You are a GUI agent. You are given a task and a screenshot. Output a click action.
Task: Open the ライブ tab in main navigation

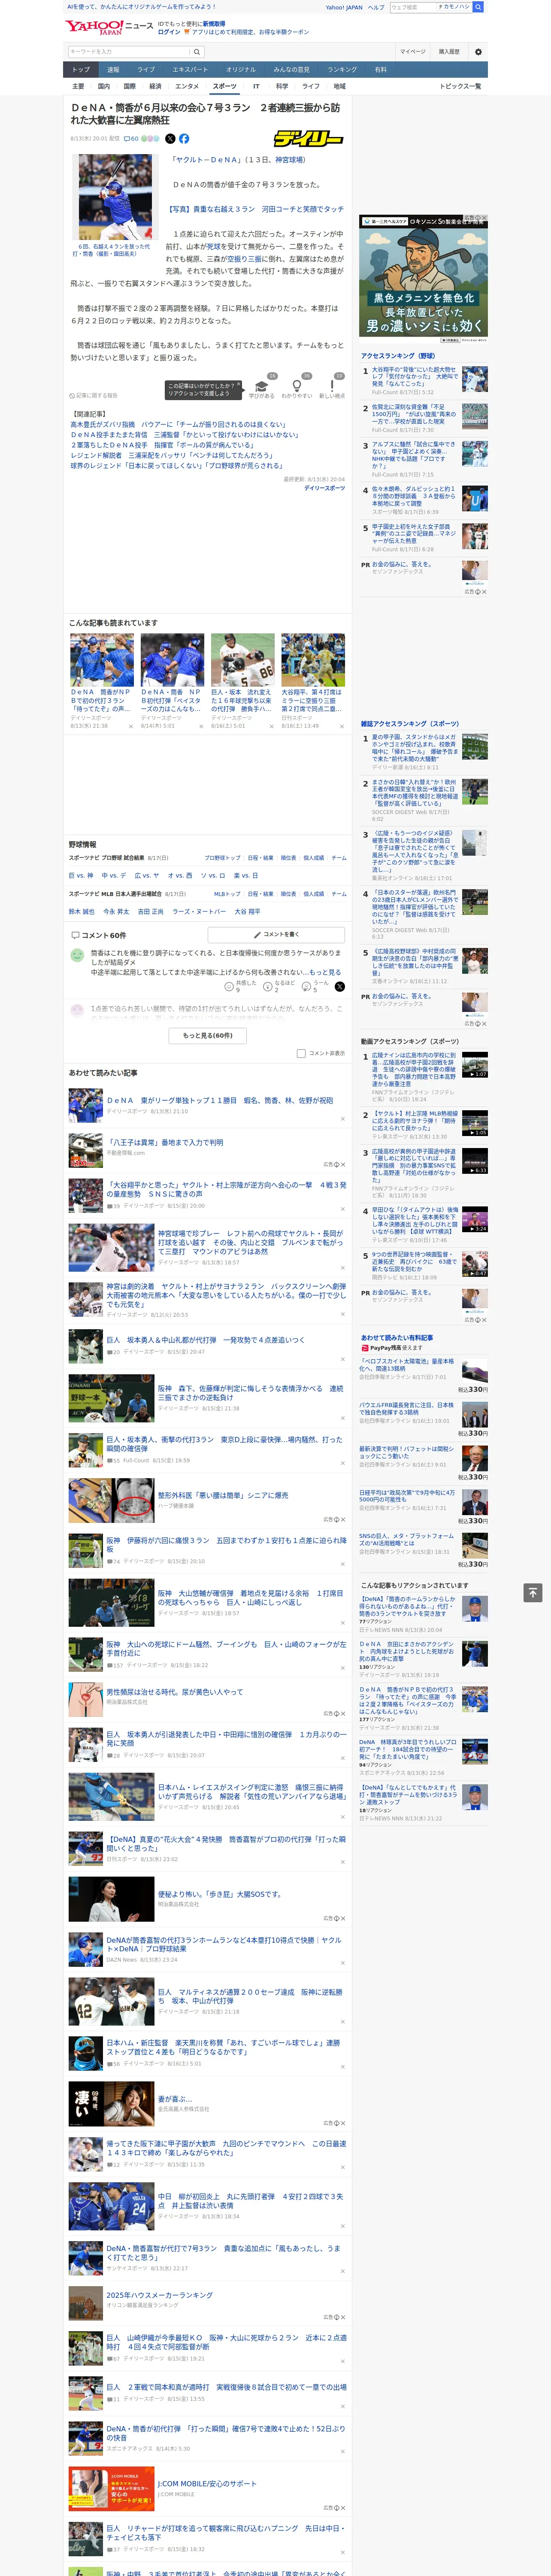[146, 70]
